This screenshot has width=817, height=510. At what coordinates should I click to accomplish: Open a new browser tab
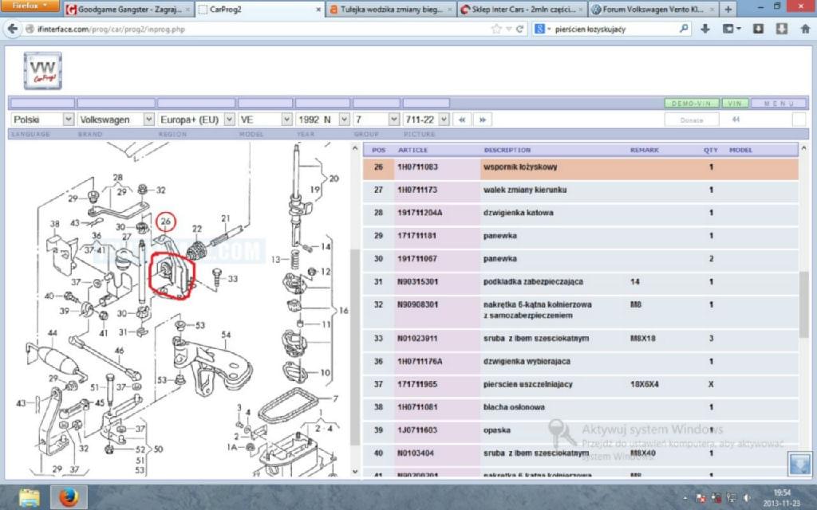pyautogui.click(x=728, y=10)
